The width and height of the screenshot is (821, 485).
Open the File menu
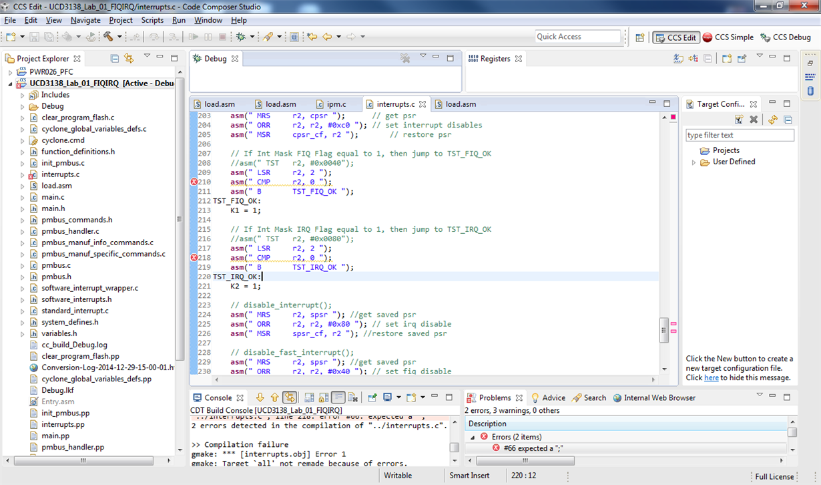tap(10, 20)
